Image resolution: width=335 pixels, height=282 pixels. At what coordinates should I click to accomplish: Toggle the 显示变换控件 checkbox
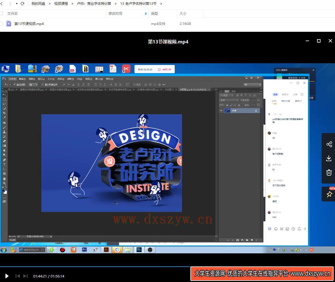click(x=43, y=85)
